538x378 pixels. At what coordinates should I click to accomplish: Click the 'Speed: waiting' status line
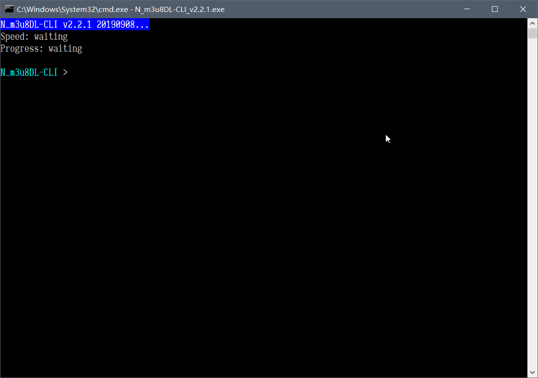(34, 36)
